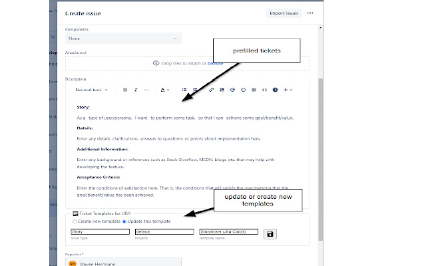The image size is (426, 266).
Task: Insert a bullet list
Action: (184, 90)
